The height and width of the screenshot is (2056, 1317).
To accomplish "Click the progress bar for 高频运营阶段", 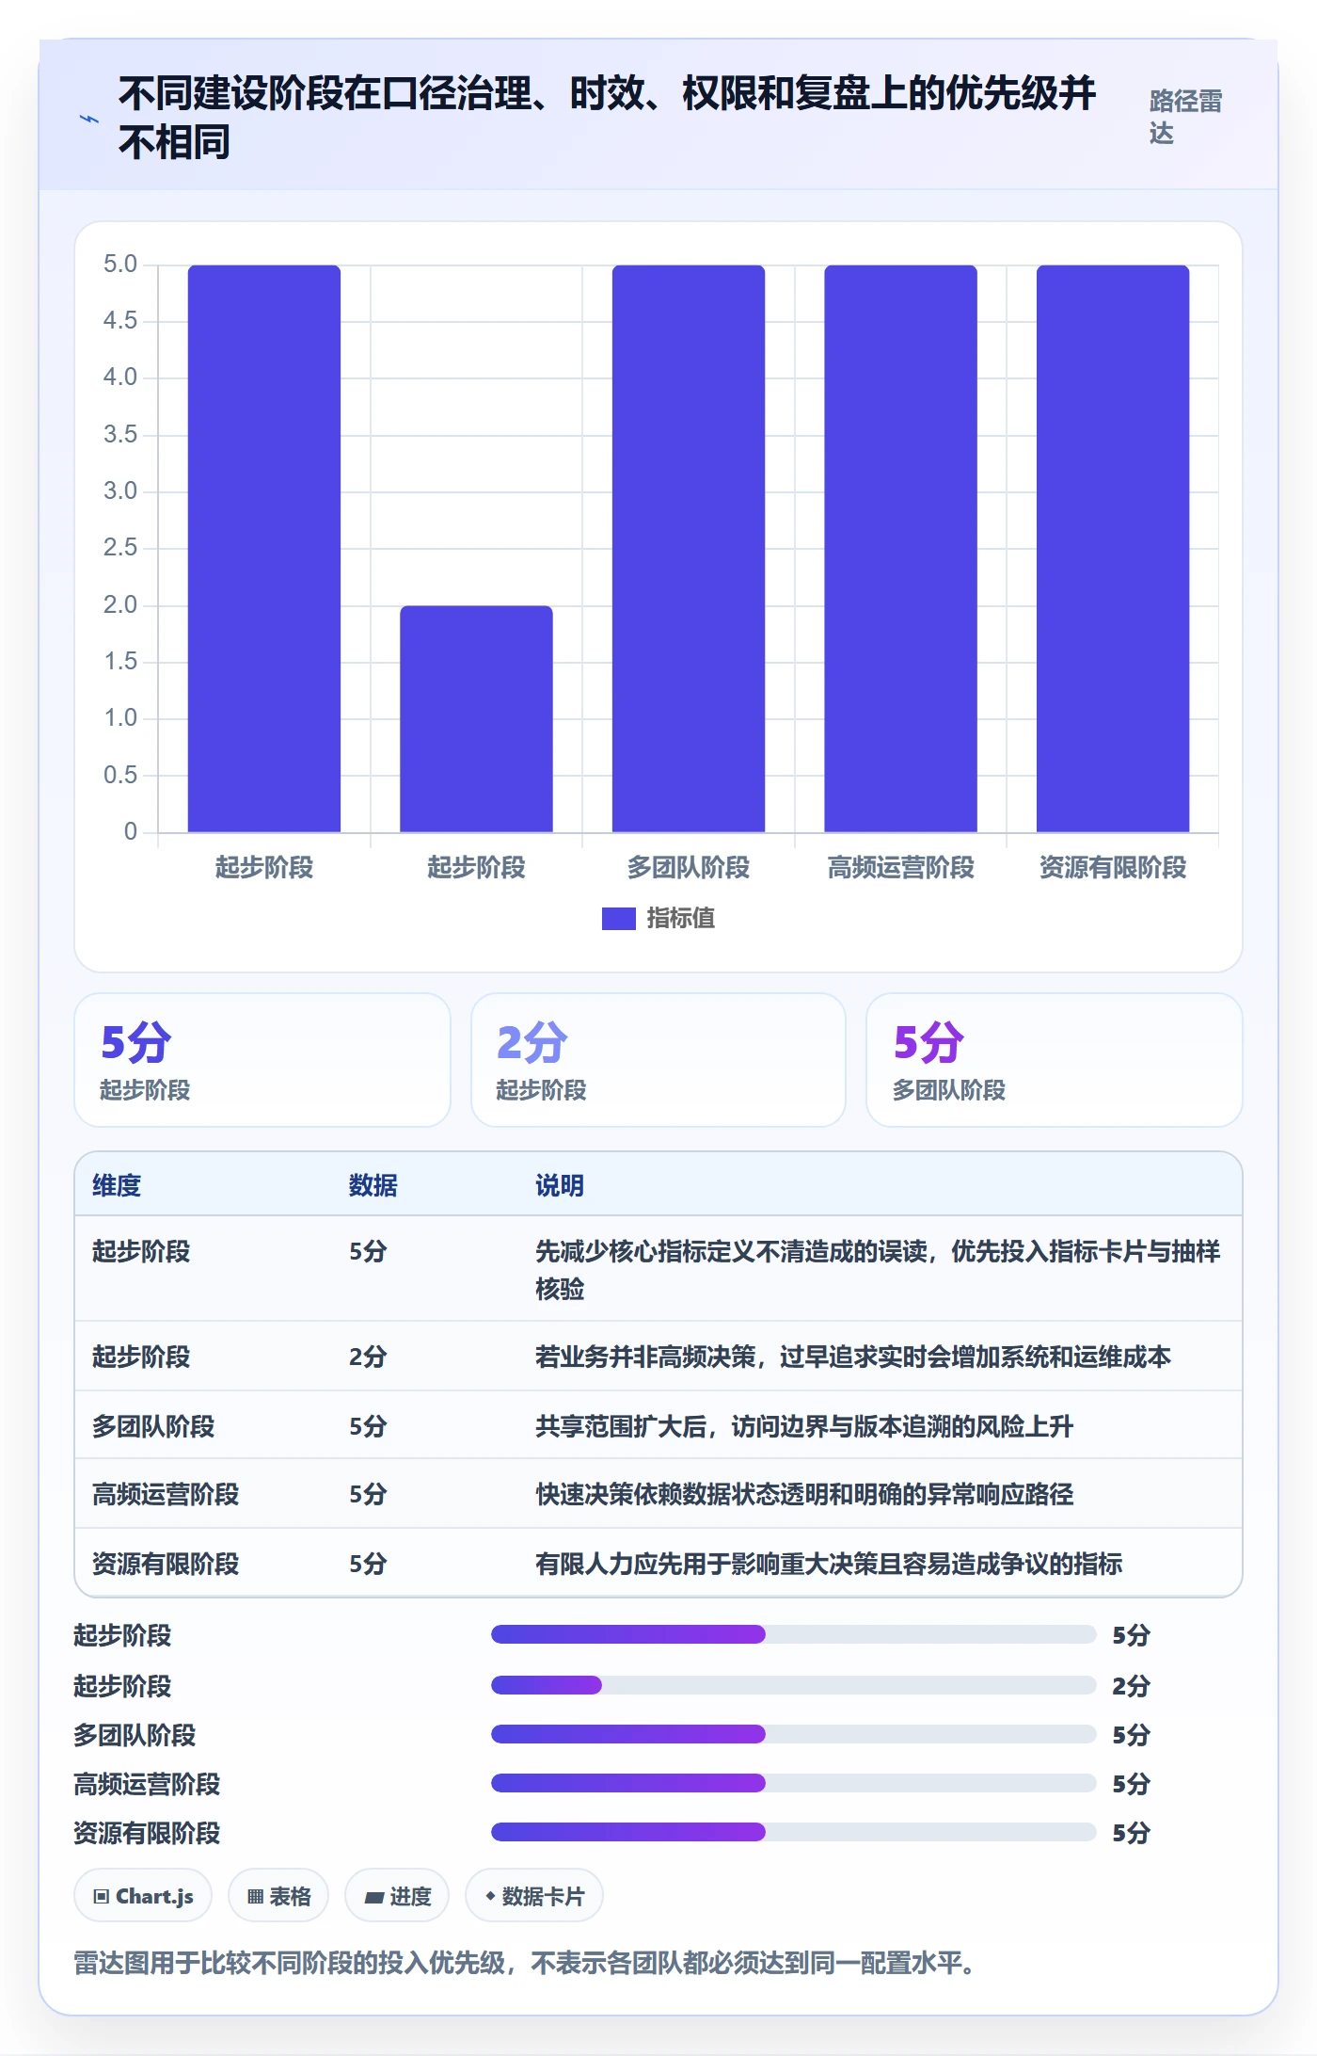I will (x=793, y=1783).
